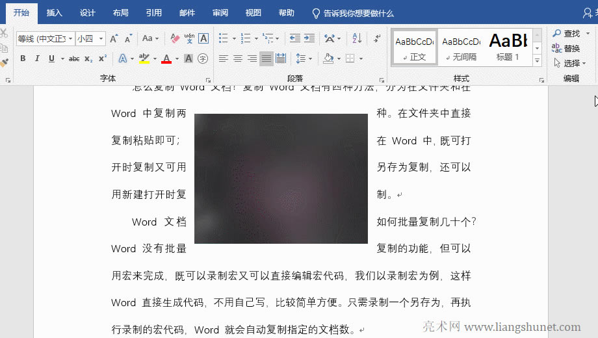Click the Sort A-Z icon
This screenshot has width=598, height=338.
click(x=357, y=39)
